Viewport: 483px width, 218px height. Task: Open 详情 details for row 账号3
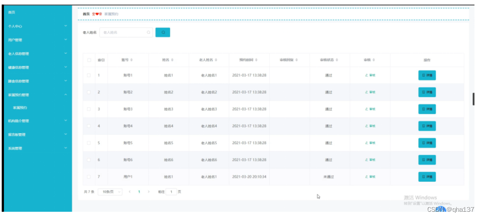[427, 109]
